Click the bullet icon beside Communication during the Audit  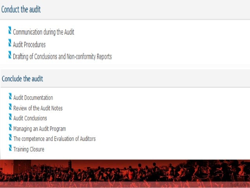pyautogui.click(x=10, y=31)
